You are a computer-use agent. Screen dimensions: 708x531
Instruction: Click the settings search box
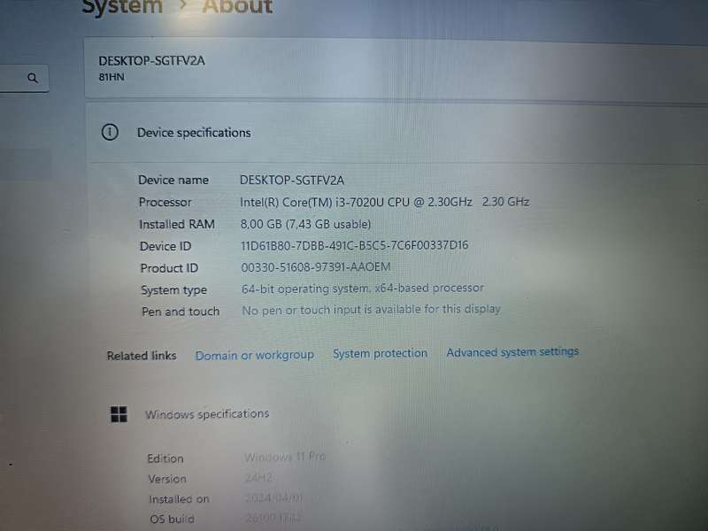pos(24,78)
